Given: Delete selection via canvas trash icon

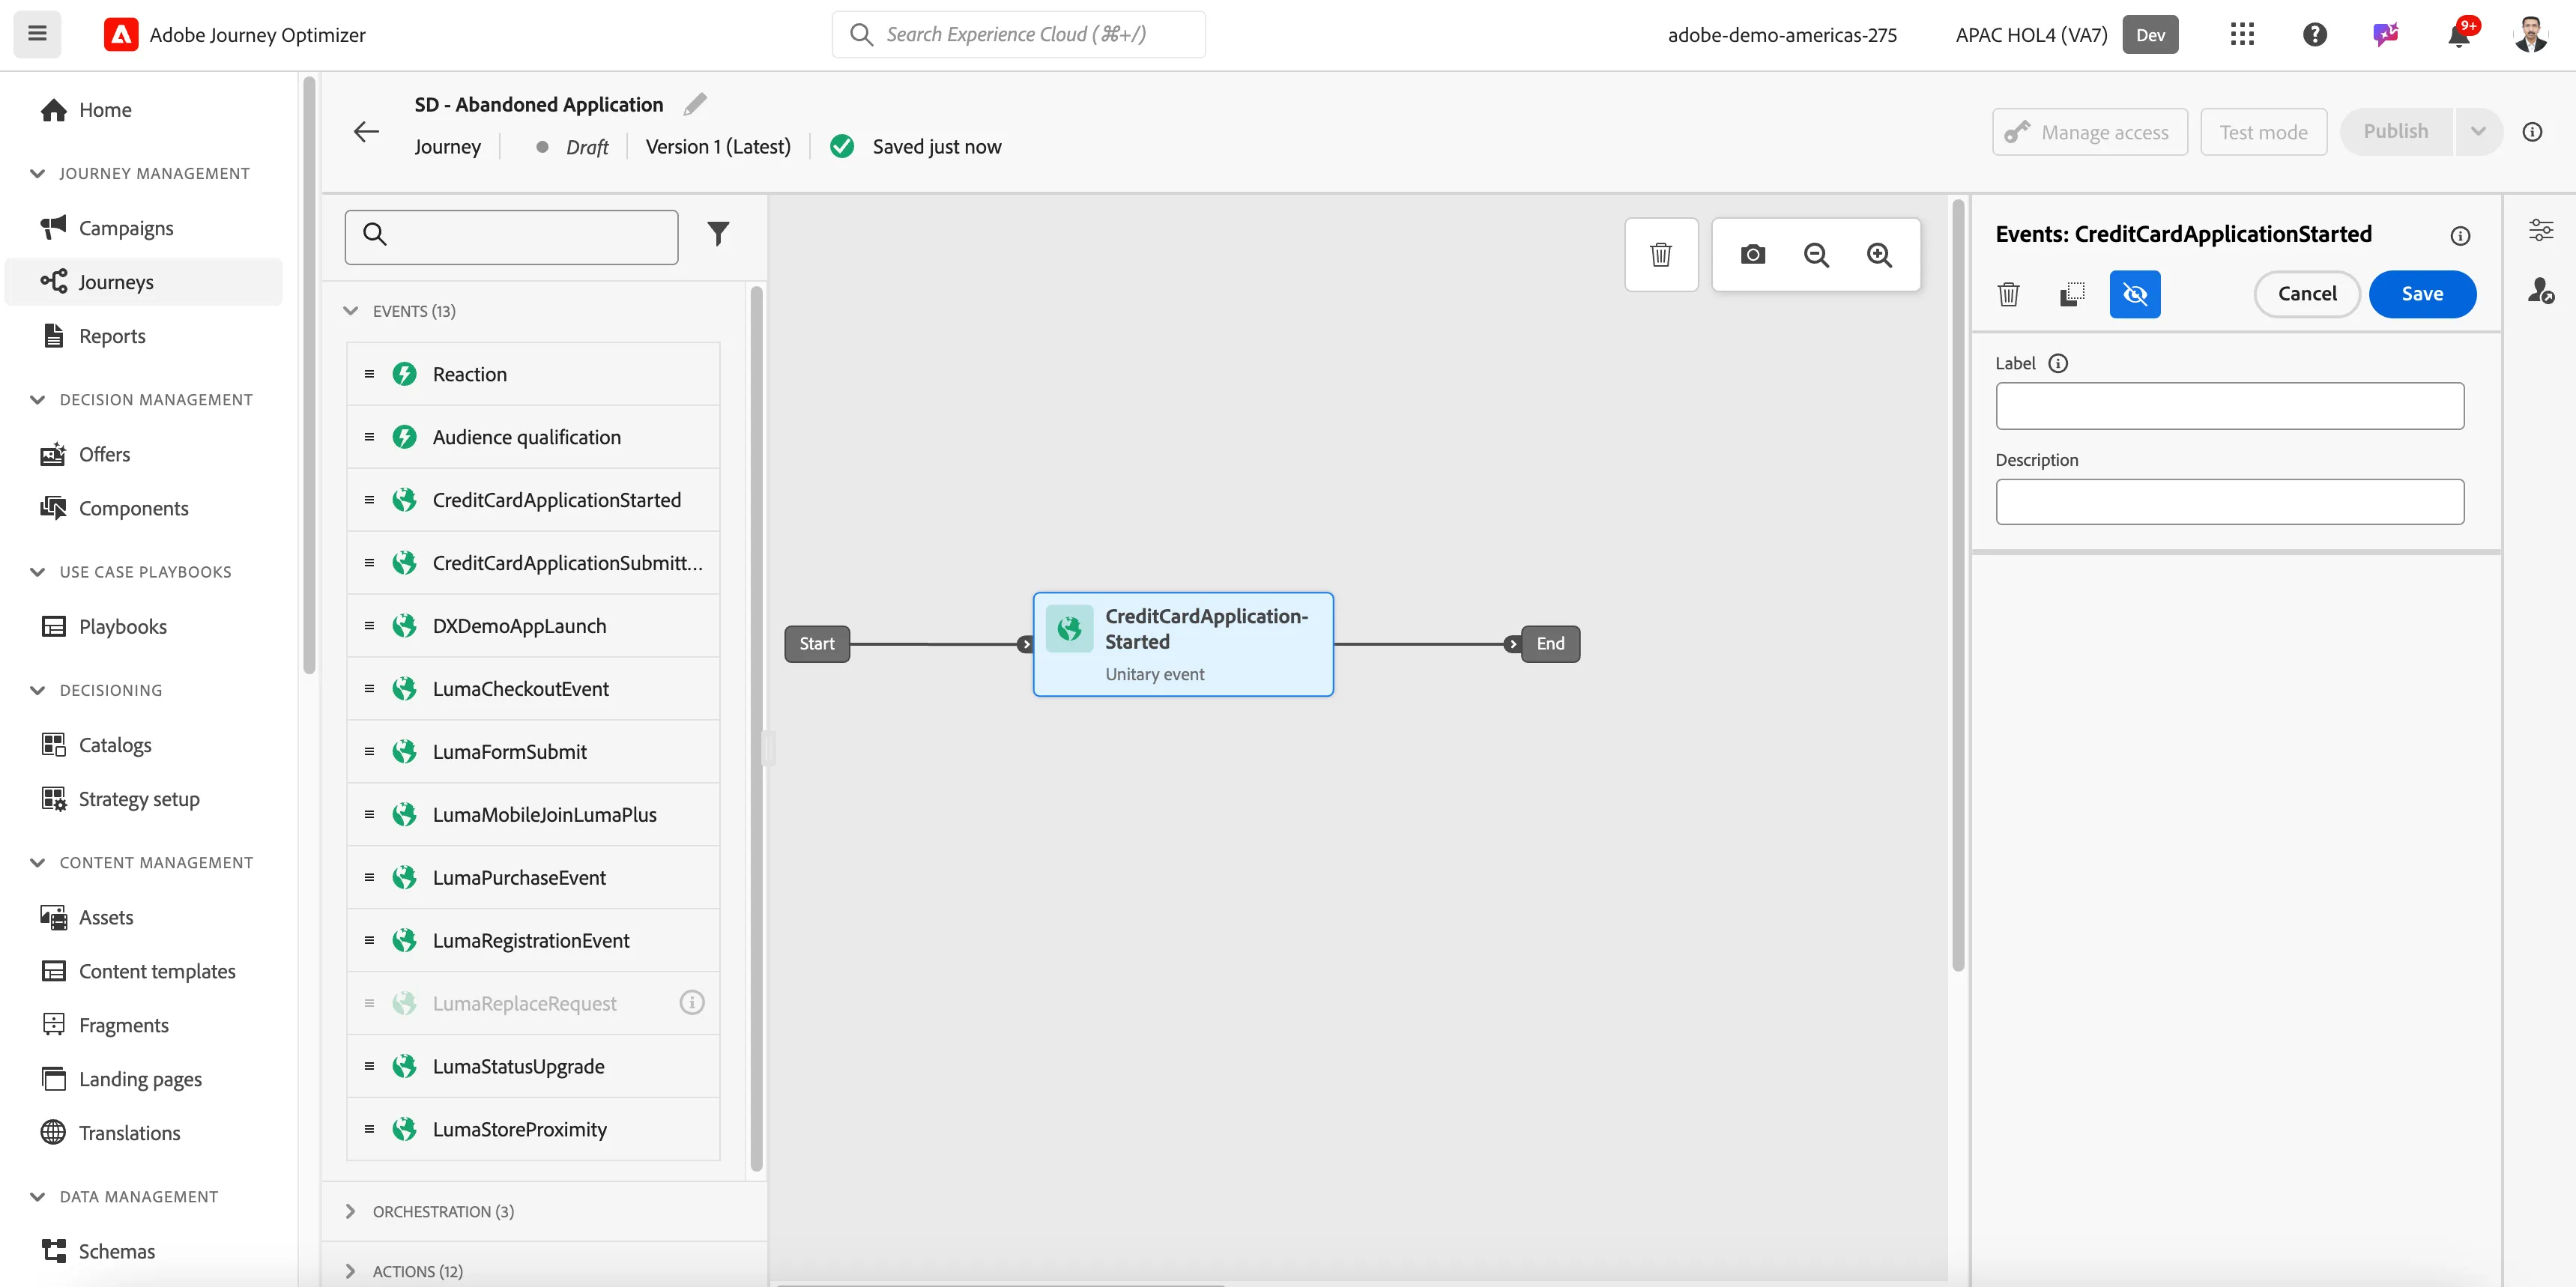Looking at the screenshot, I should point(1661,255).
